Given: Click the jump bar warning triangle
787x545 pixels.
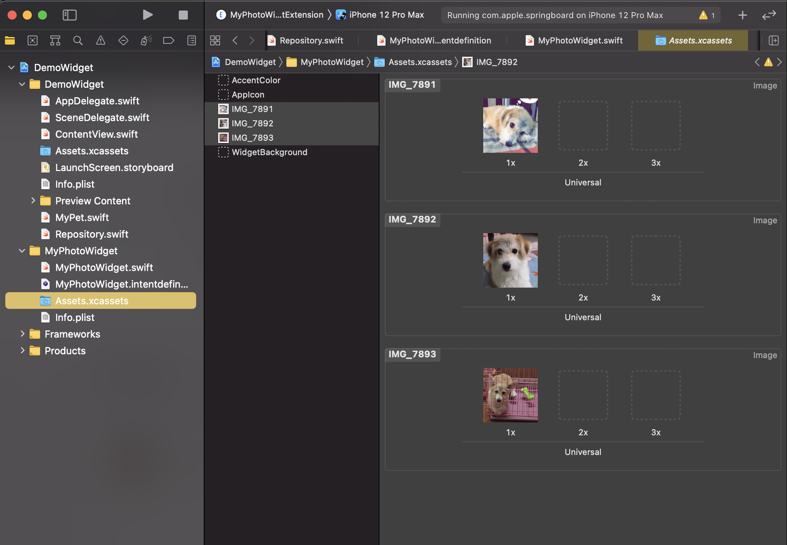Looking at the screenshot, I should tap(768, 62).
